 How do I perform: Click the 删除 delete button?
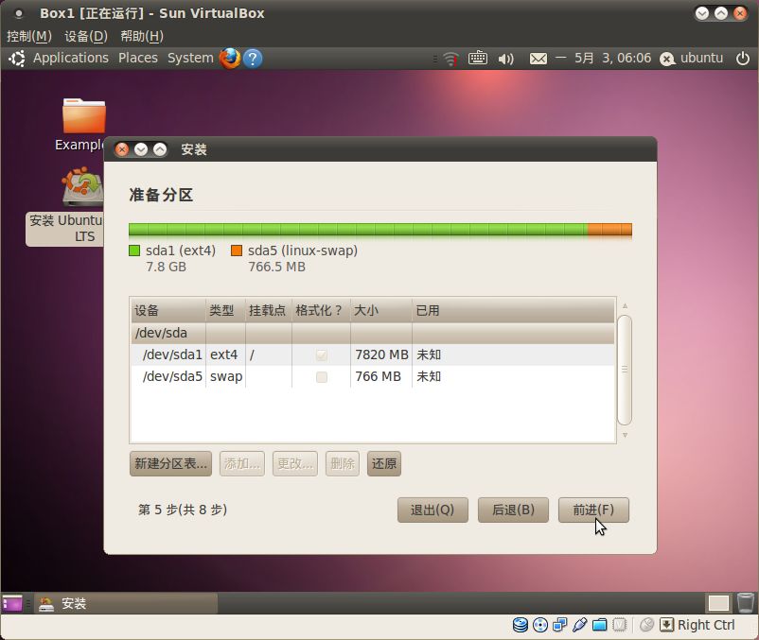343,463
